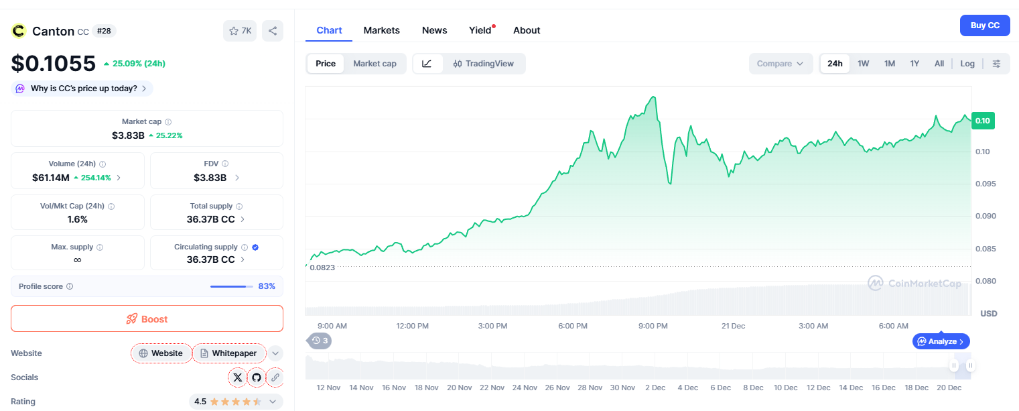1019x411 pixels.
Task: Expand the Rating dropdown chevron
Action: pyautogui.click(x=273, y=402)
